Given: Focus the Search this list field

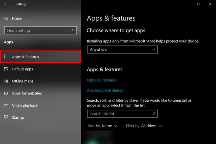Looking at the screenshot, I should click(122, 114).
